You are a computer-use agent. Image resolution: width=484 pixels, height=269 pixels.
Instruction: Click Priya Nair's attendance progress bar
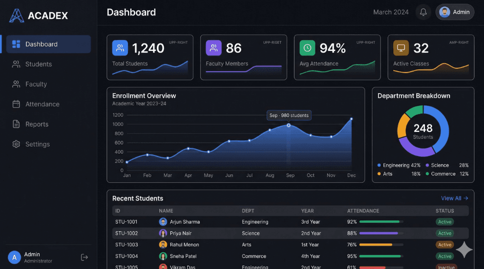point(381,233)
